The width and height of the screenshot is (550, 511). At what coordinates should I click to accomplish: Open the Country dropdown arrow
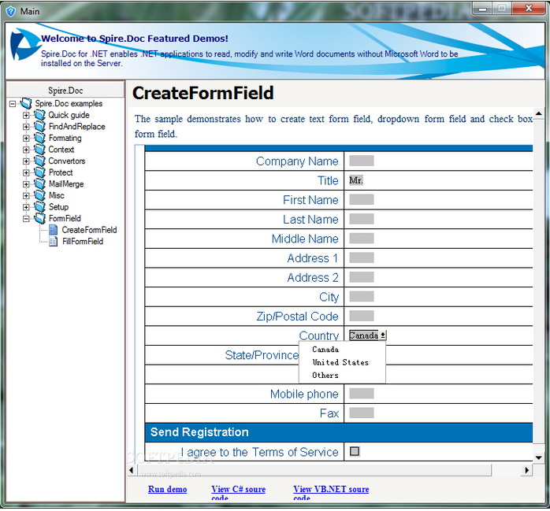click(383, 335)
